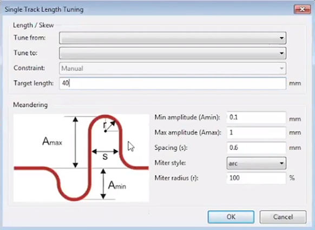Screen dimensions: 315x230
Task: Close the Single Track Length Tuning dialog
Action: (302, 9)
